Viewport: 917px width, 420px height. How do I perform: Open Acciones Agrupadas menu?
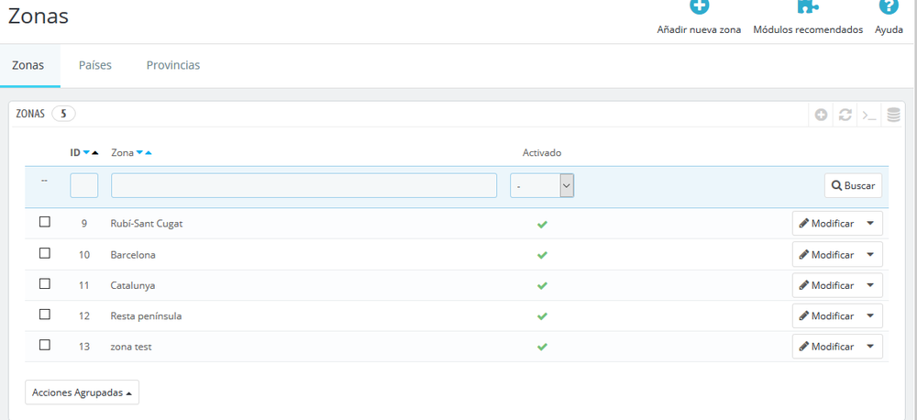click(x=82, y=393)
